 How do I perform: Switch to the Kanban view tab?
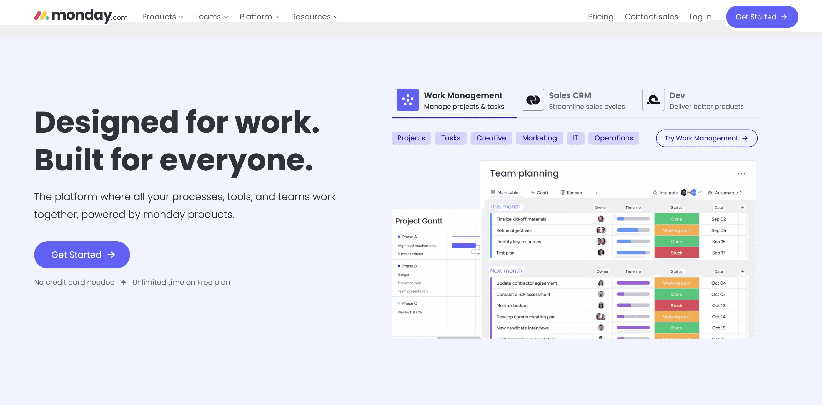coord(571,193)
